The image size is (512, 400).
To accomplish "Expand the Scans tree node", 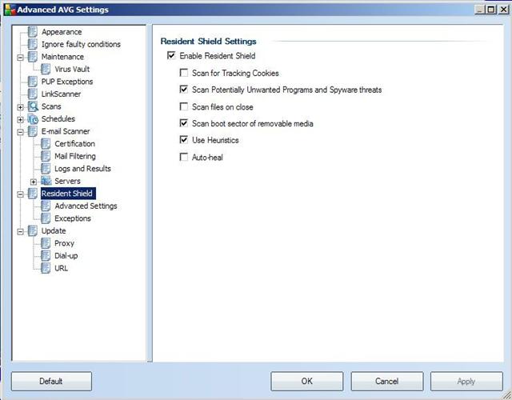I will click(x=20, y=106).
